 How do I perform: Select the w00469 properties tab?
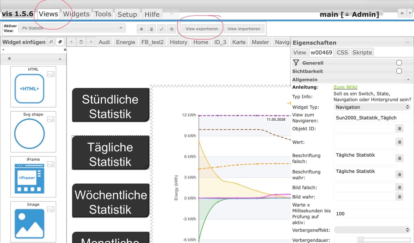pos(321,52)
